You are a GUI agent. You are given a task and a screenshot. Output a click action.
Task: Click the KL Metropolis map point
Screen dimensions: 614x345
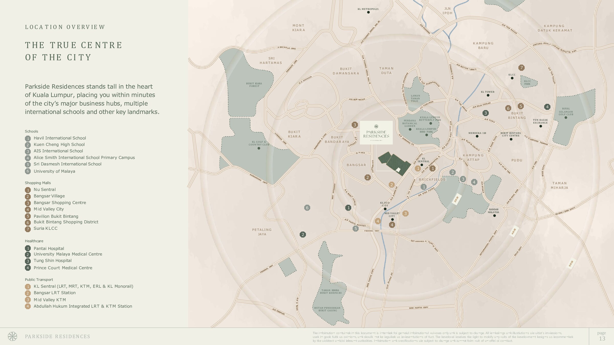(x=368, y=12)
